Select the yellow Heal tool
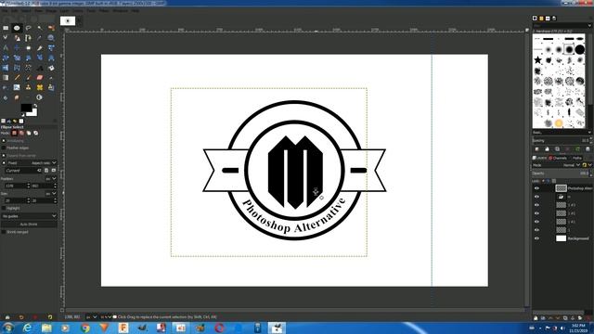 point(40,87)
